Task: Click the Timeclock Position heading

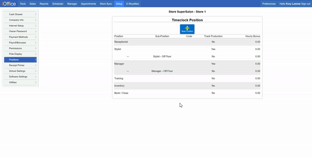Action: [x=187, y=20]
